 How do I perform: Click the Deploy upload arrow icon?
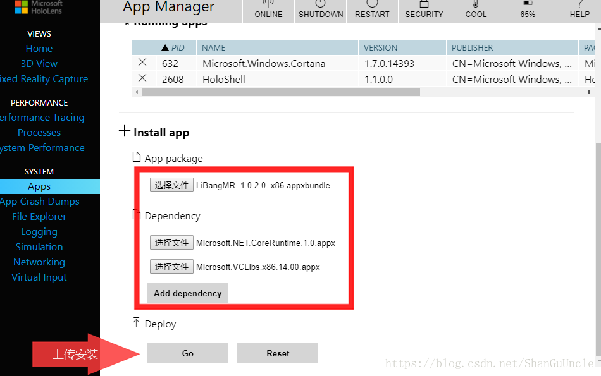coord(136,322)
